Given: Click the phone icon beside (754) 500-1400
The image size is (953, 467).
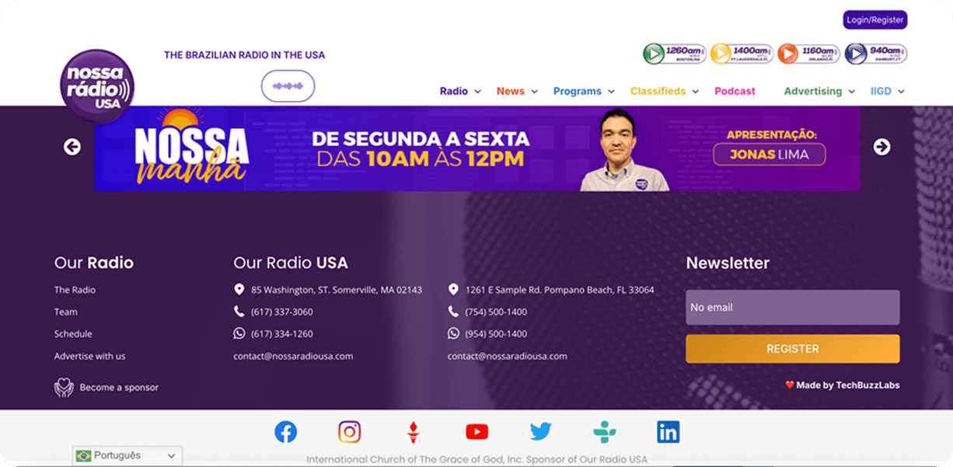Looking at the screenshot, I should click(x=453, y=312).
